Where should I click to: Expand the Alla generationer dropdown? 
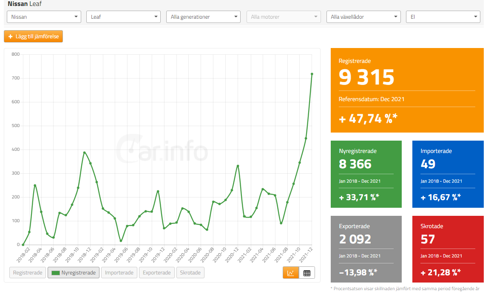(203, 17)
